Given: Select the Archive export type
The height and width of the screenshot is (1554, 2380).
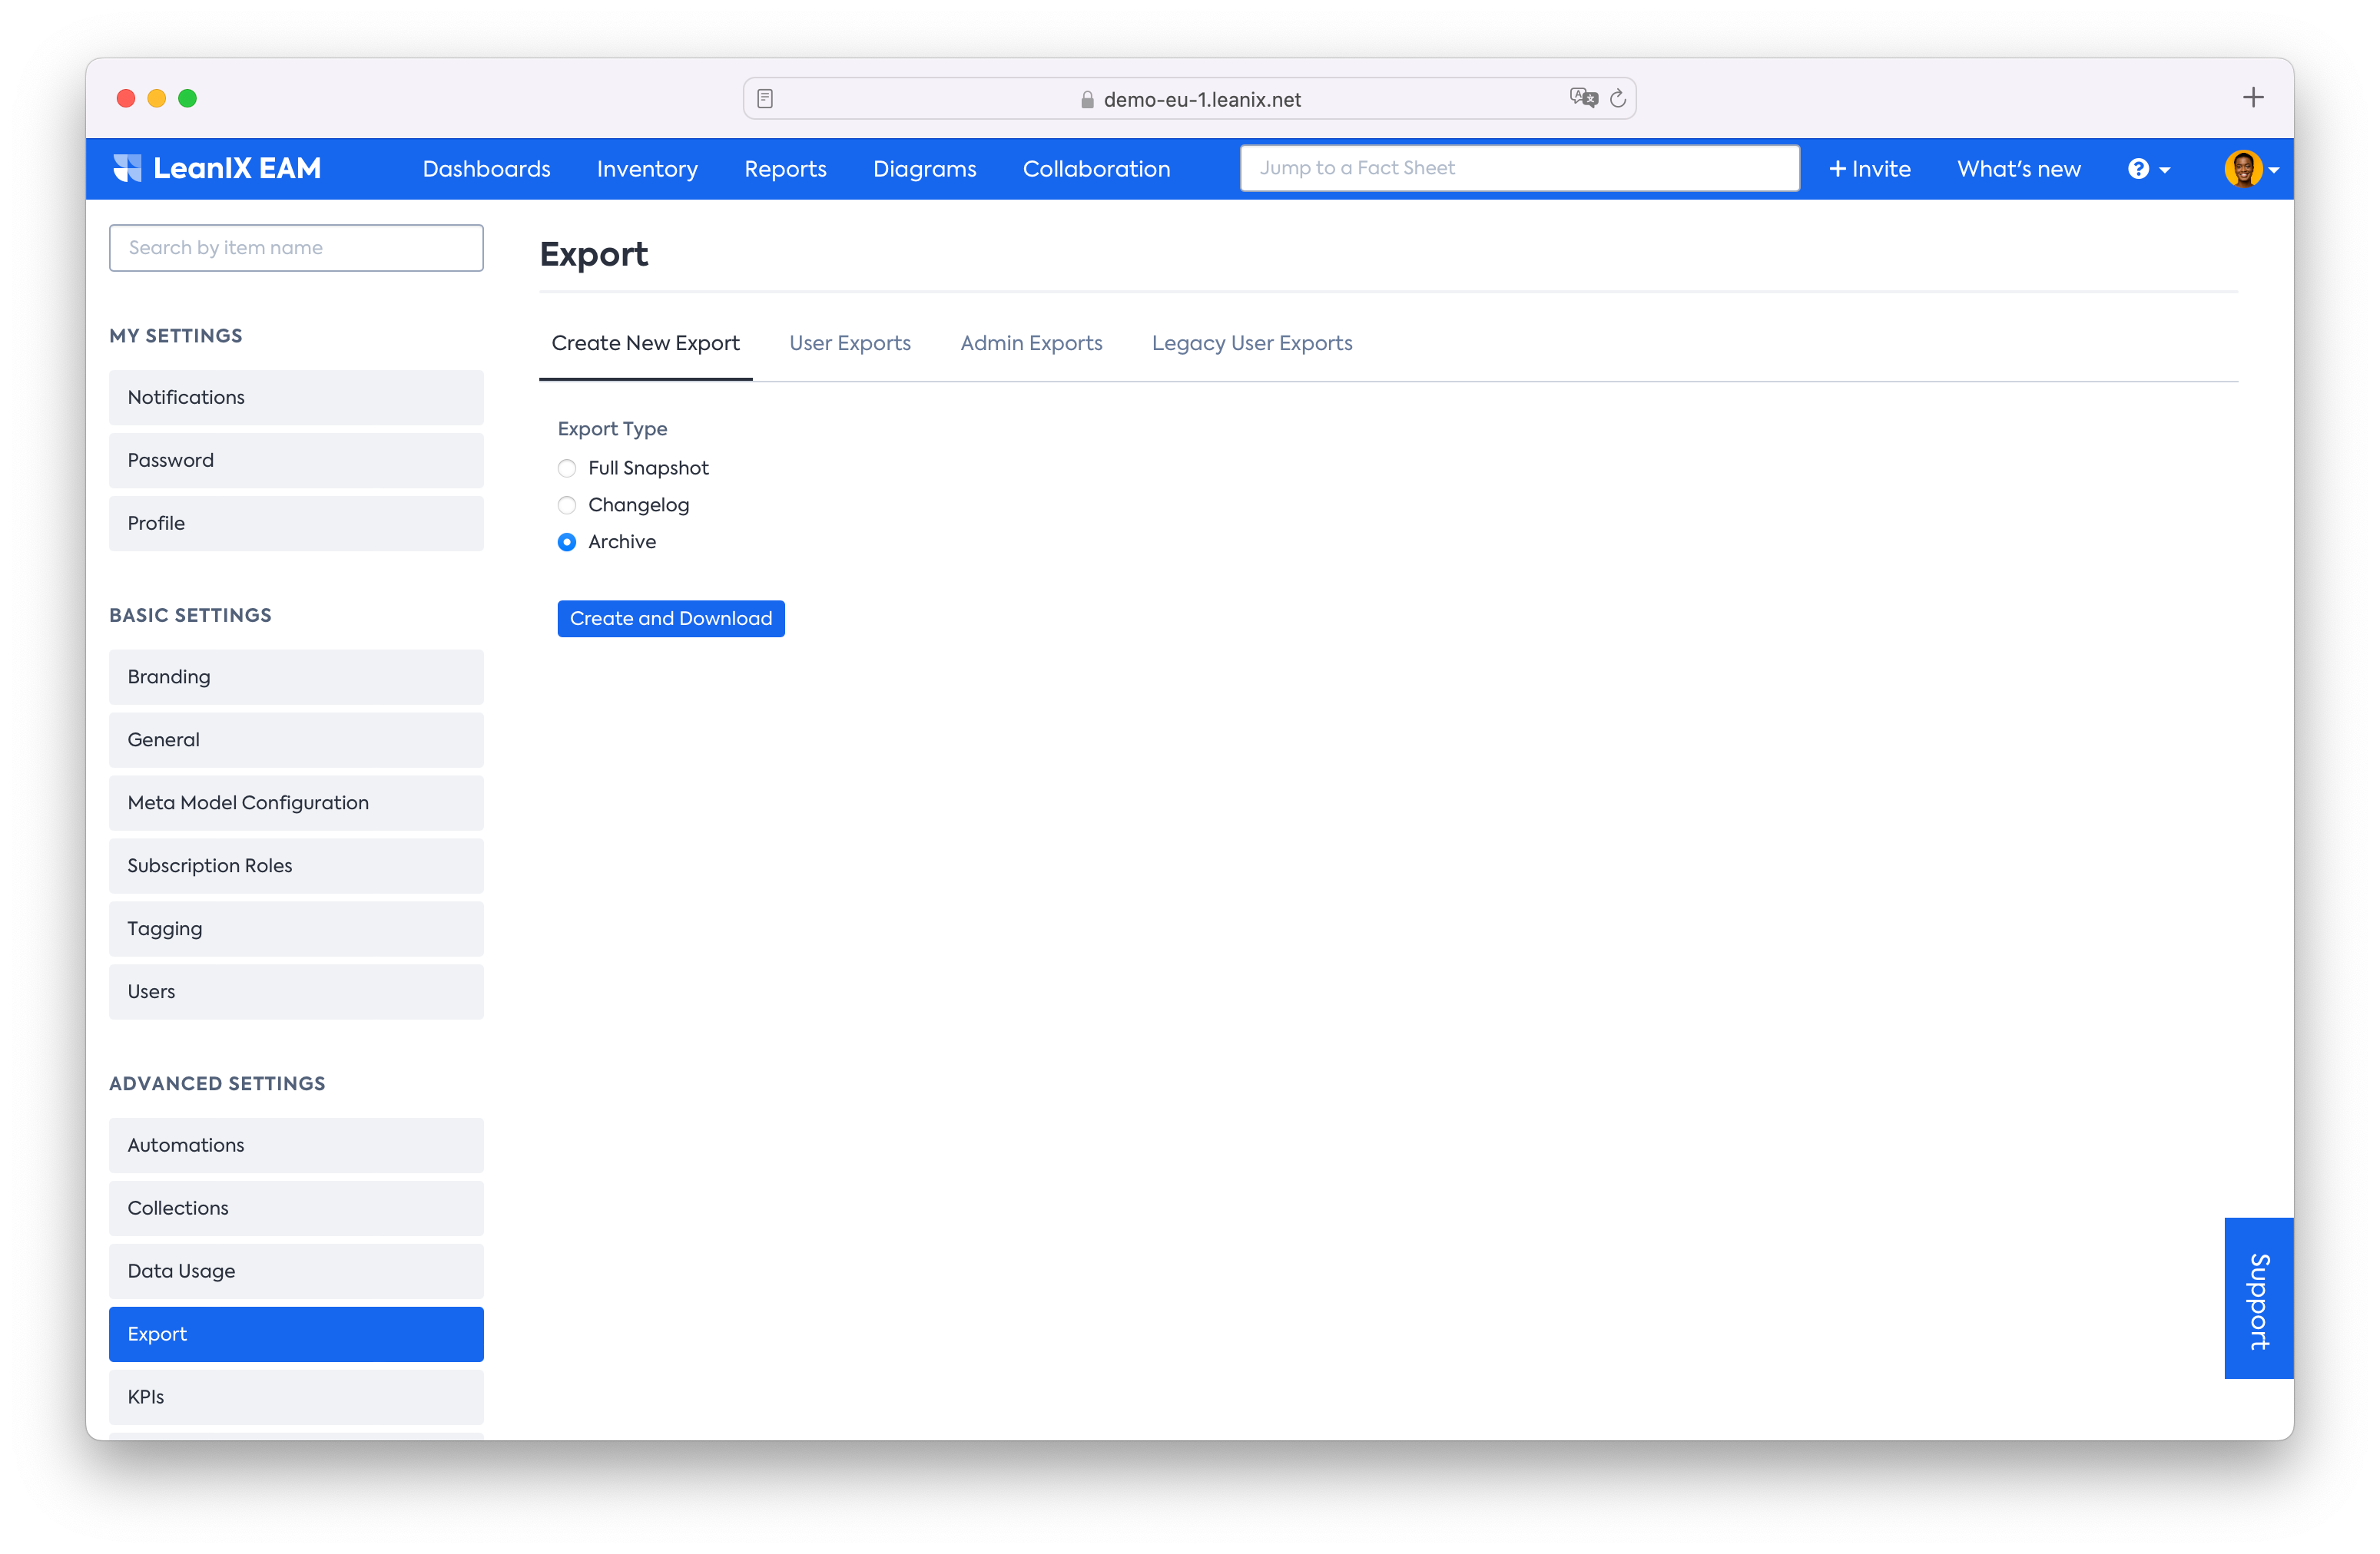Looking at the screenshot, I should tap(567, 541).
